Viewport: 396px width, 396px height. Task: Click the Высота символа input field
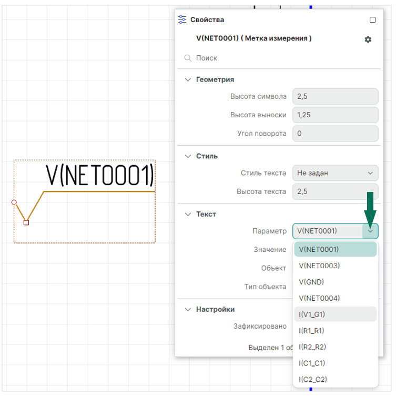[x=335, y=96]
